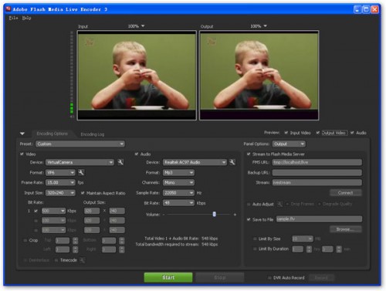Disable Stream to Flash Media Server
The image size is (386, 291).
(249, 154)
